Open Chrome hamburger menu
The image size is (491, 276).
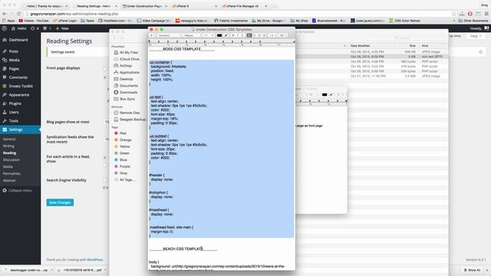pos(486,14)
